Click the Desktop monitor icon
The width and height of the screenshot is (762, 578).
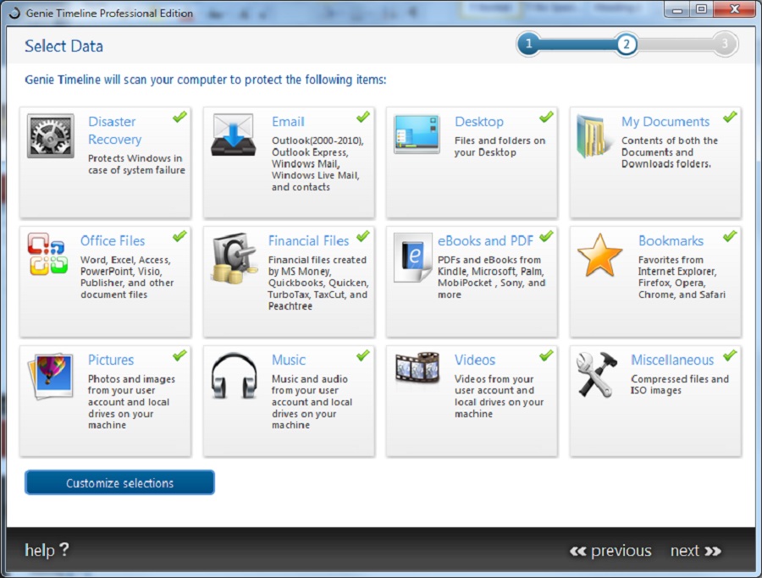click(x=417, y=135)
